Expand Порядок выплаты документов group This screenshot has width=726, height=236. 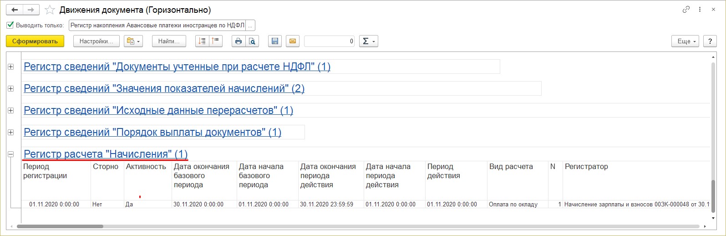tap(11, 132)
